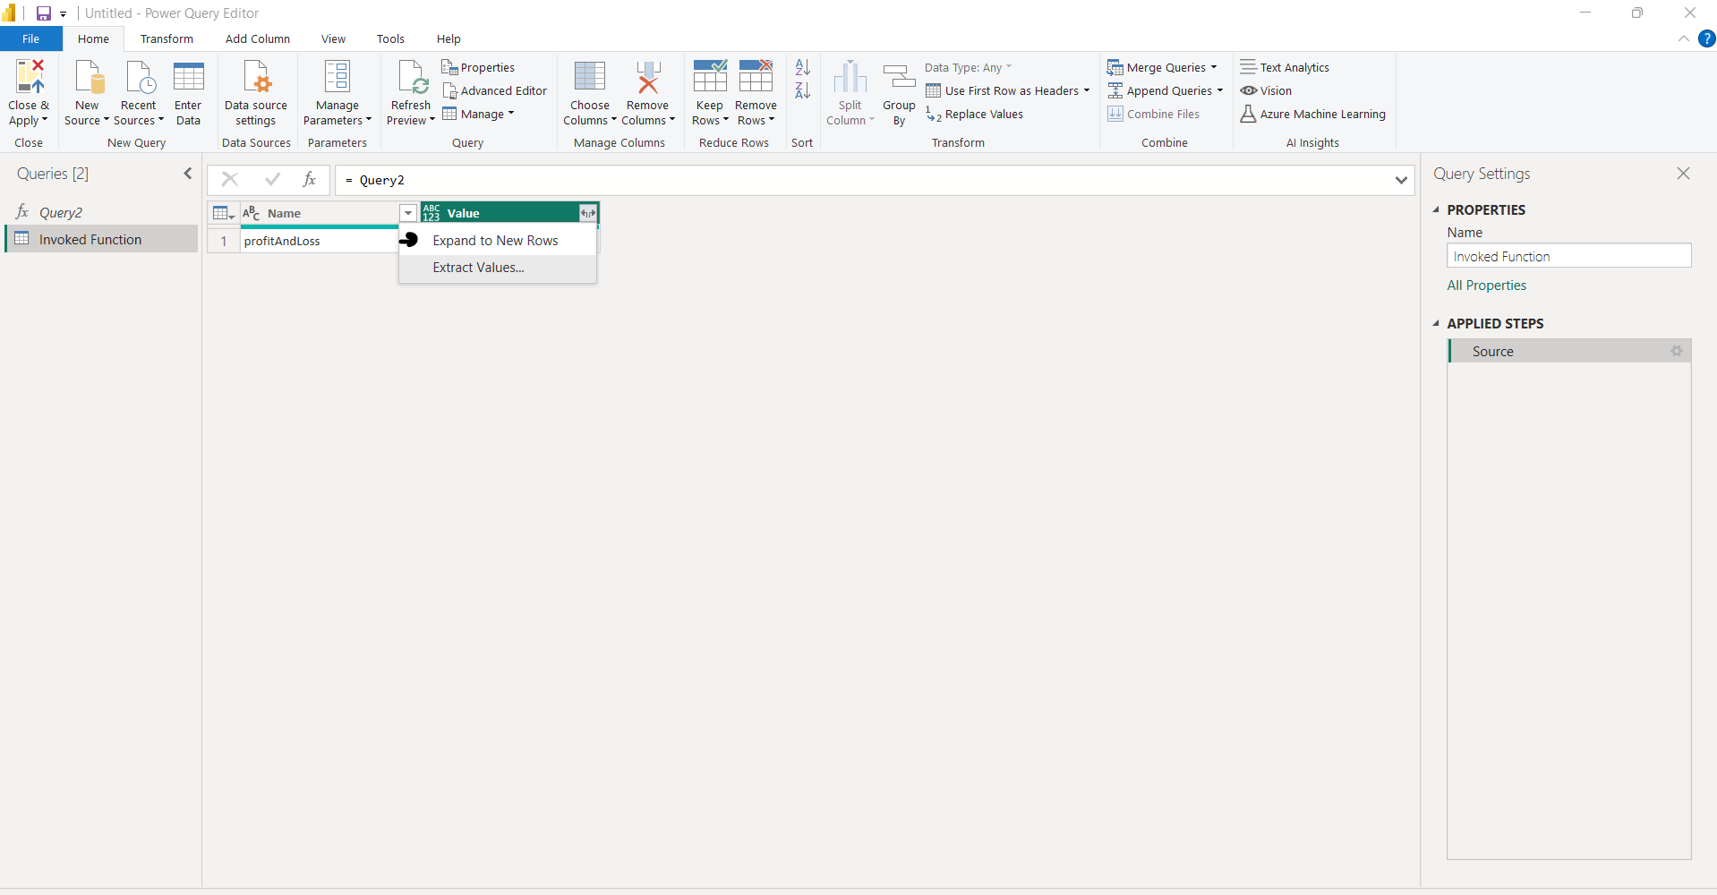Open the Source step settings gear
The height and width of the screenshot is (895, 1717).
pyautogui.click(x=1677, y=351)
